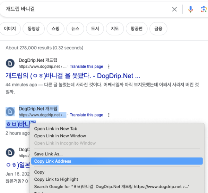Click the second result's highlighted DogDrip.Net 개드립 name

coord(38,109)
